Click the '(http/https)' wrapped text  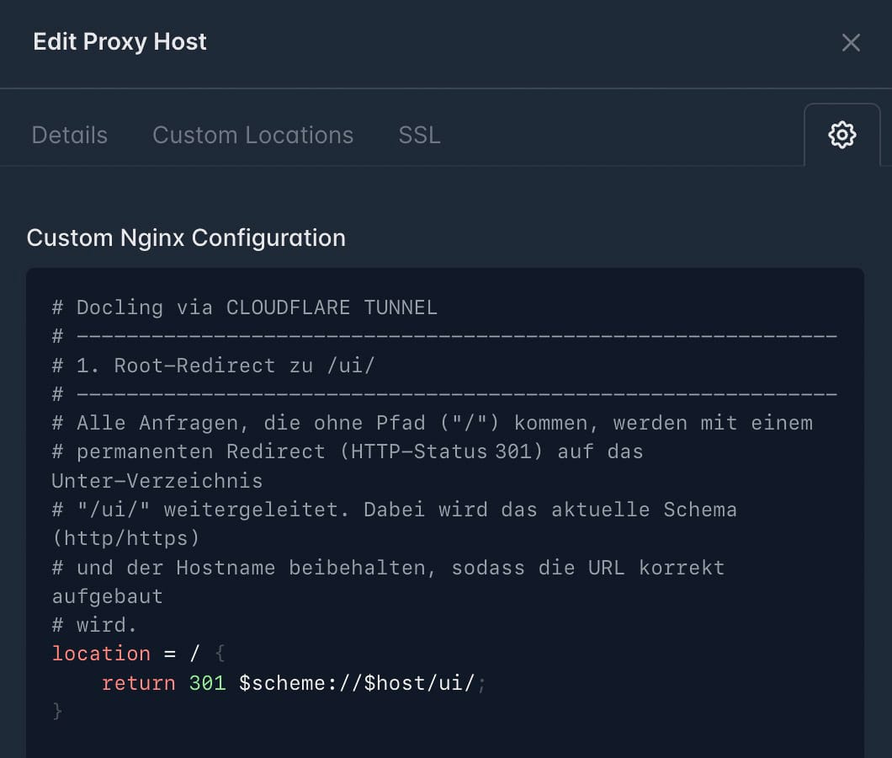click(125, 538)
